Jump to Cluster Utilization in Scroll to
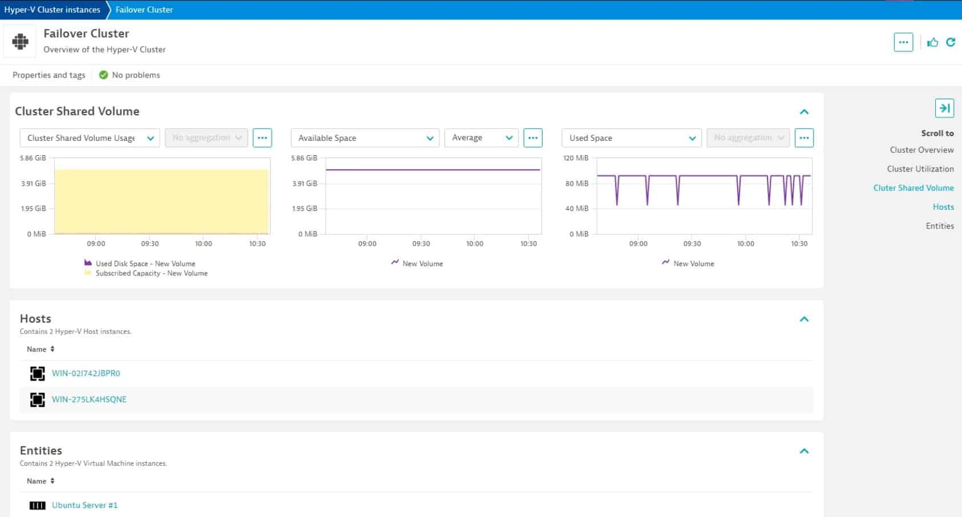Screen dimensions: 962x517 (x=920, y=169)
